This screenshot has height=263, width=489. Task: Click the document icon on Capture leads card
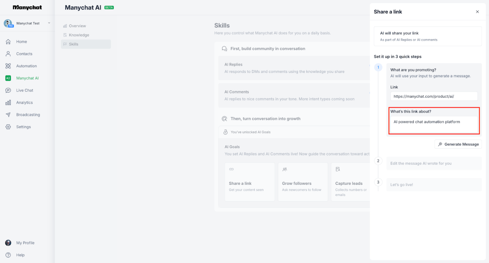point(338,169)
